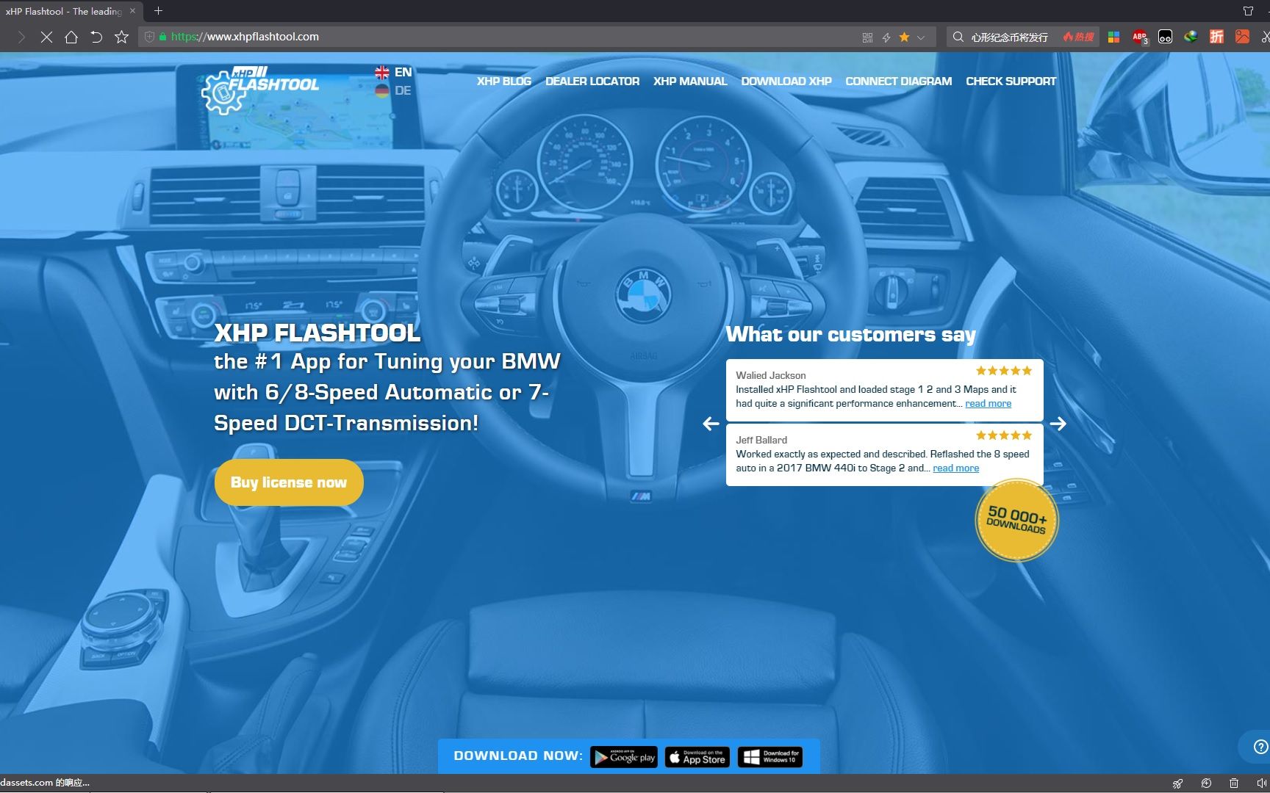Click the yellow favorites star in address bar
This screenshot has width=1270, height=793.
coord(904,37)
